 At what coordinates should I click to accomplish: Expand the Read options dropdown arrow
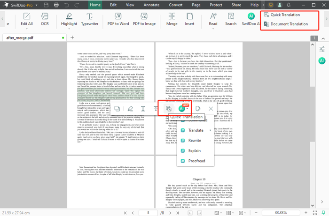click(x=213, y=29)
